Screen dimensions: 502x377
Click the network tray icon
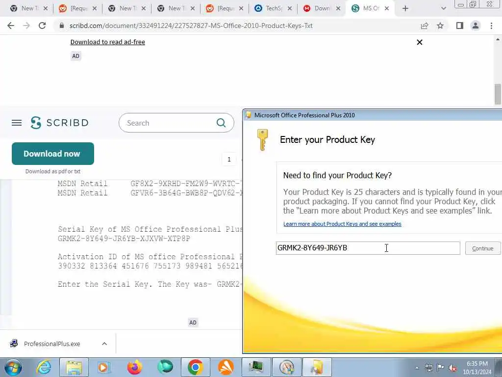click(428, 368)
